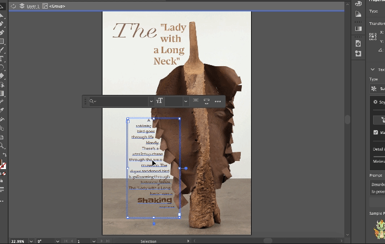Select the Type tool

point(2,59)
